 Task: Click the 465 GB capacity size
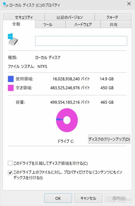[107, 102]
